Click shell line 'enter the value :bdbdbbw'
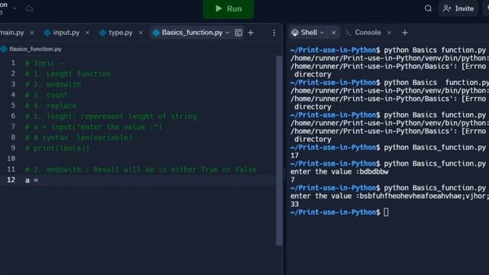This screenshot has height=275, width=489. point(339,172)
